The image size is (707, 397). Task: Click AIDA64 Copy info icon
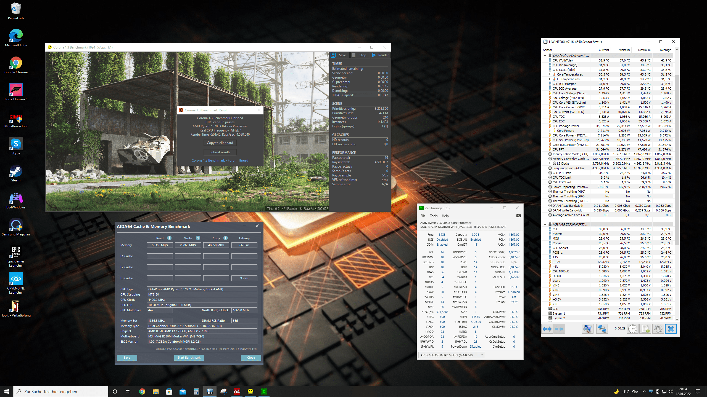(226, 238)
